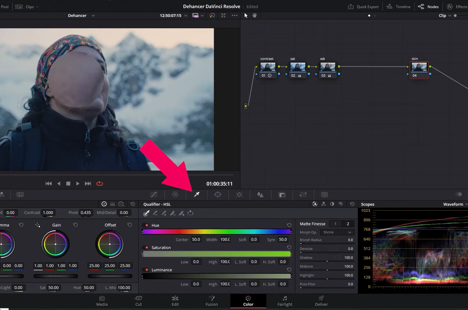Screen dimensions: 468x310
Task: Click the Hue Center value field
Action: click(196, 240)
